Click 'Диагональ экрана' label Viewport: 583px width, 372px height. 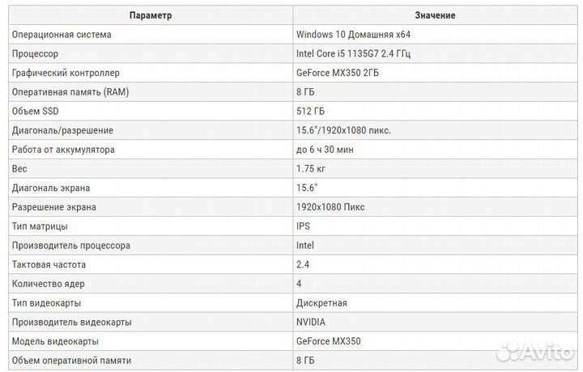[x=51, y=188]
